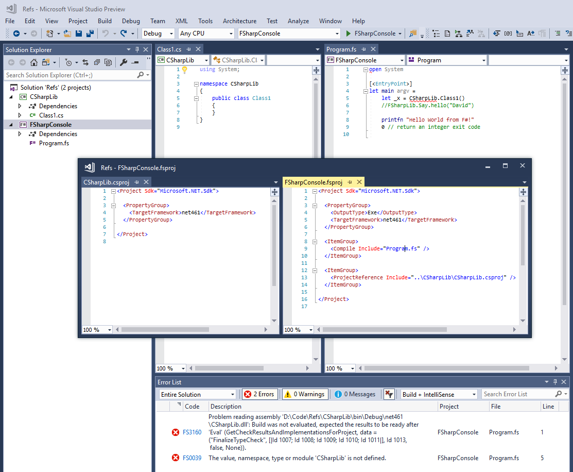Open the Architecture menu
This screenshot has height=472, width=573.
tap(239, 21)
